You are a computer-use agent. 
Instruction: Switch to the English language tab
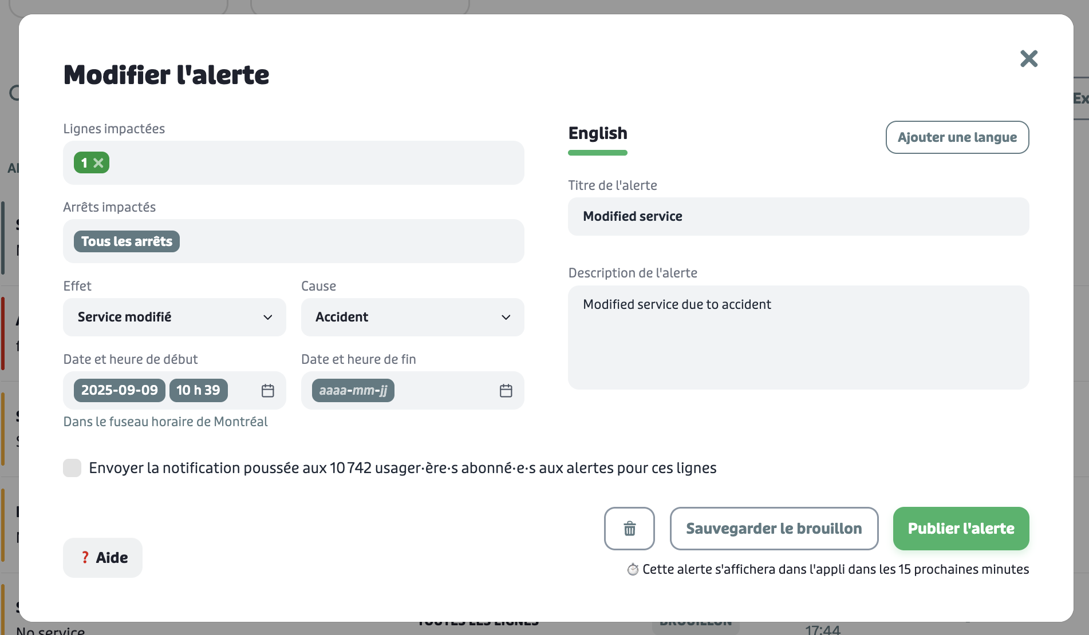click(x=598, y=133)
